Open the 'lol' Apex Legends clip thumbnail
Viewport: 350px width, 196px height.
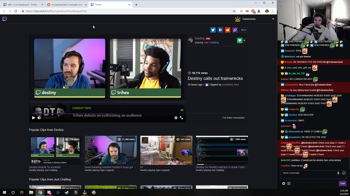(166, 150)
